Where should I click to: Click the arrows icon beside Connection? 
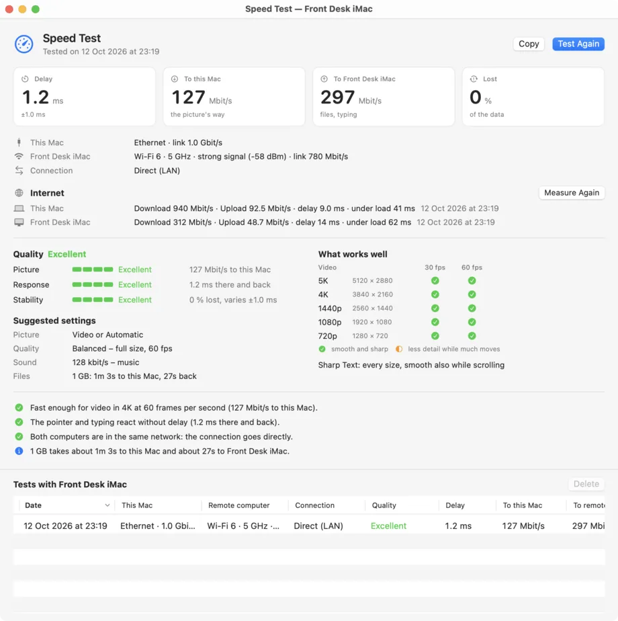(x=19, y=170)
